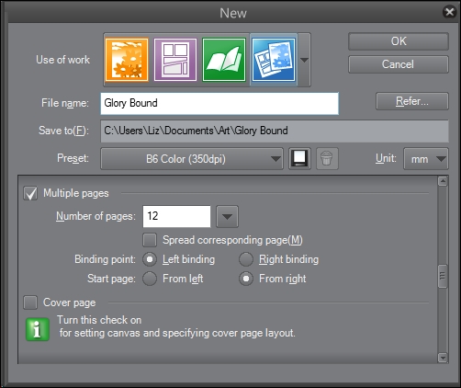Select the purple Comic panel use-of-work icon

(x=175, y=60)
